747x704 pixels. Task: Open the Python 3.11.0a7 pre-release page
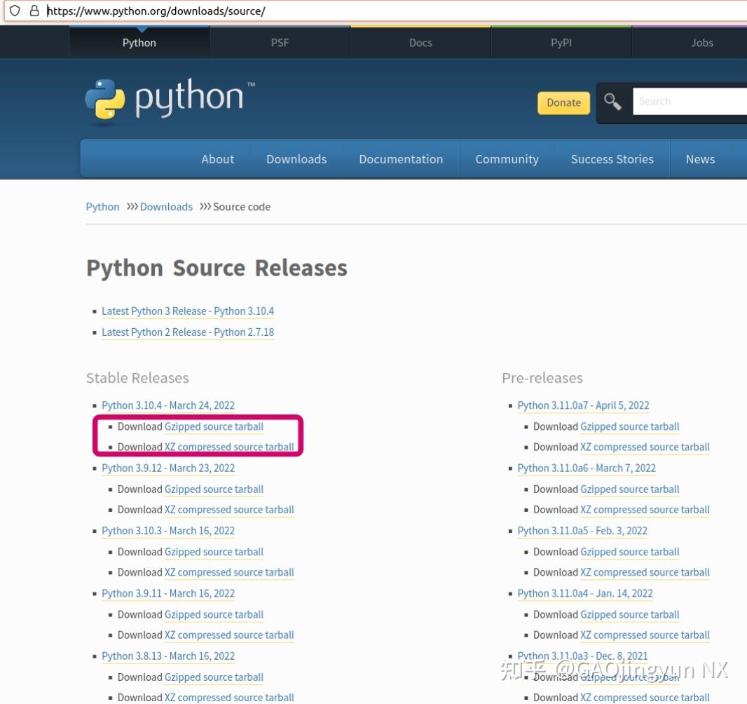click(x=583, y=405)
